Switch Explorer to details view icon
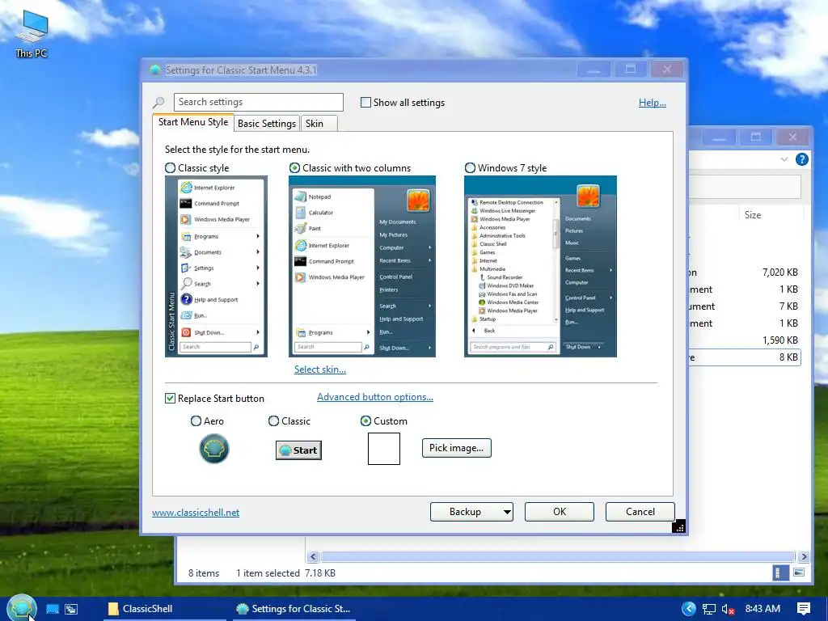Viewport: 828px width, 621px height. [780, 572]
